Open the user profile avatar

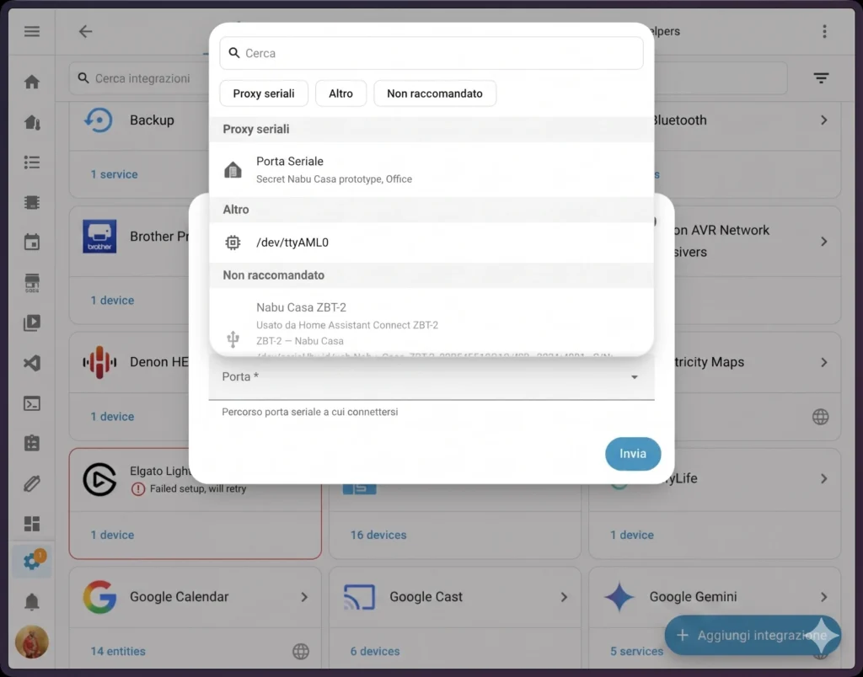(32, 642)
